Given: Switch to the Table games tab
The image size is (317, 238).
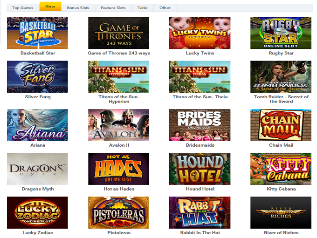Looking at the screenshot, I should pyautogui.click(x=143, y=8).
